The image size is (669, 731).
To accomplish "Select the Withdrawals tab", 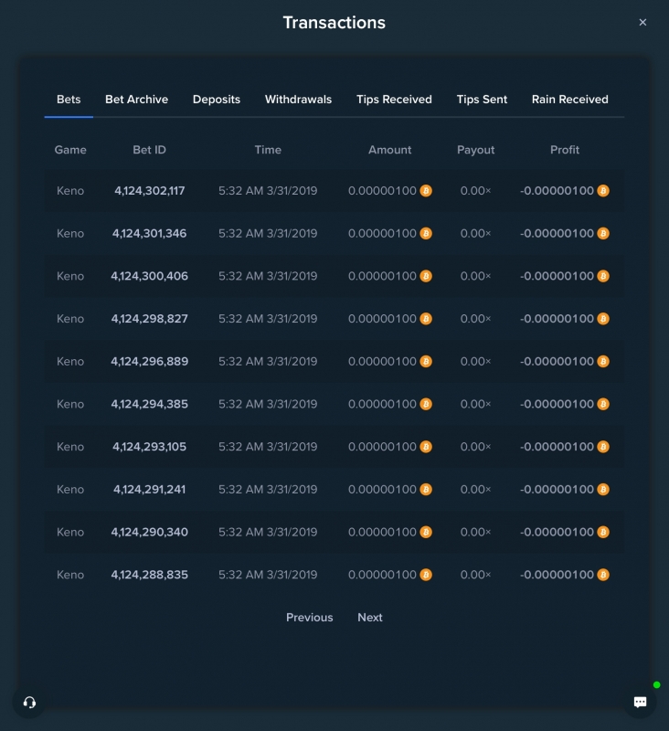I will pos(298,100).
